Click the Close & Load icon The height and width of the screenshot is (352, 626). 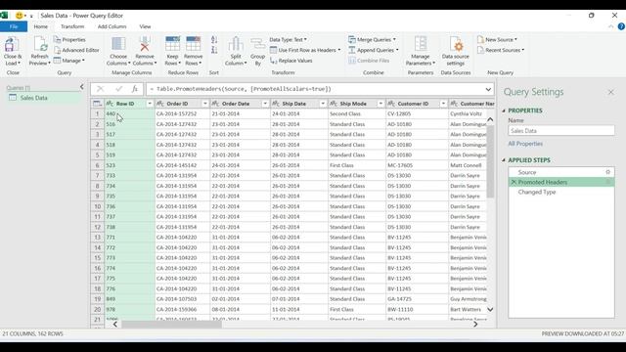pos(12,45)
